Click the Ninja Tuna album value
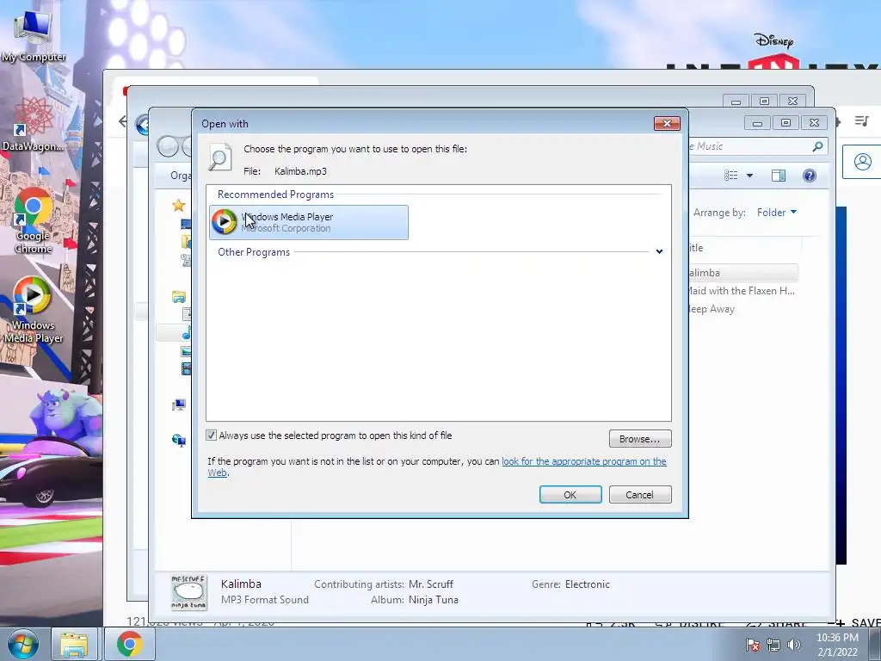The width and height of the screenshot is (881, 661). [x=434, y=600]
